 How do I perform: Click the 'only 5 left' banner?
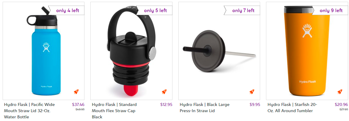pyautogui.click(x=154, y=10)
